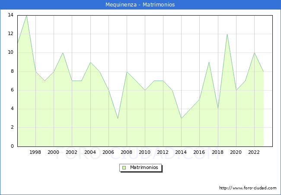Select the 2022 x-axis year label
This screenshot has width=281, height=195.
point(254,152)
